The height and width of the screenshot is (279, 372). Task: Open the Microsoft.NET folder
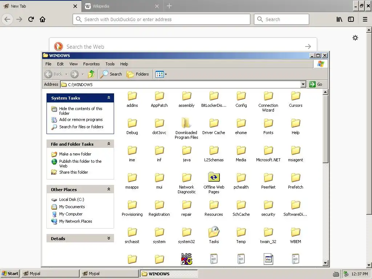[x=268, y=154]
